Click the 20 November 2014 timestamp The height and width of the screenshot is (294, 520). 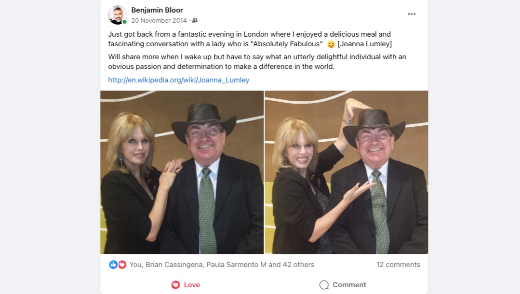pos(159,21)
